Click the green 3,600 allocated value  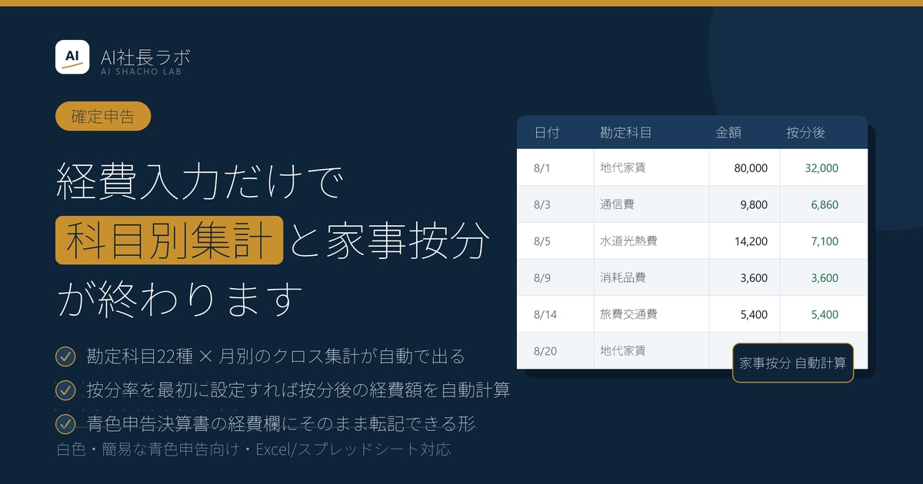(825, 278)
